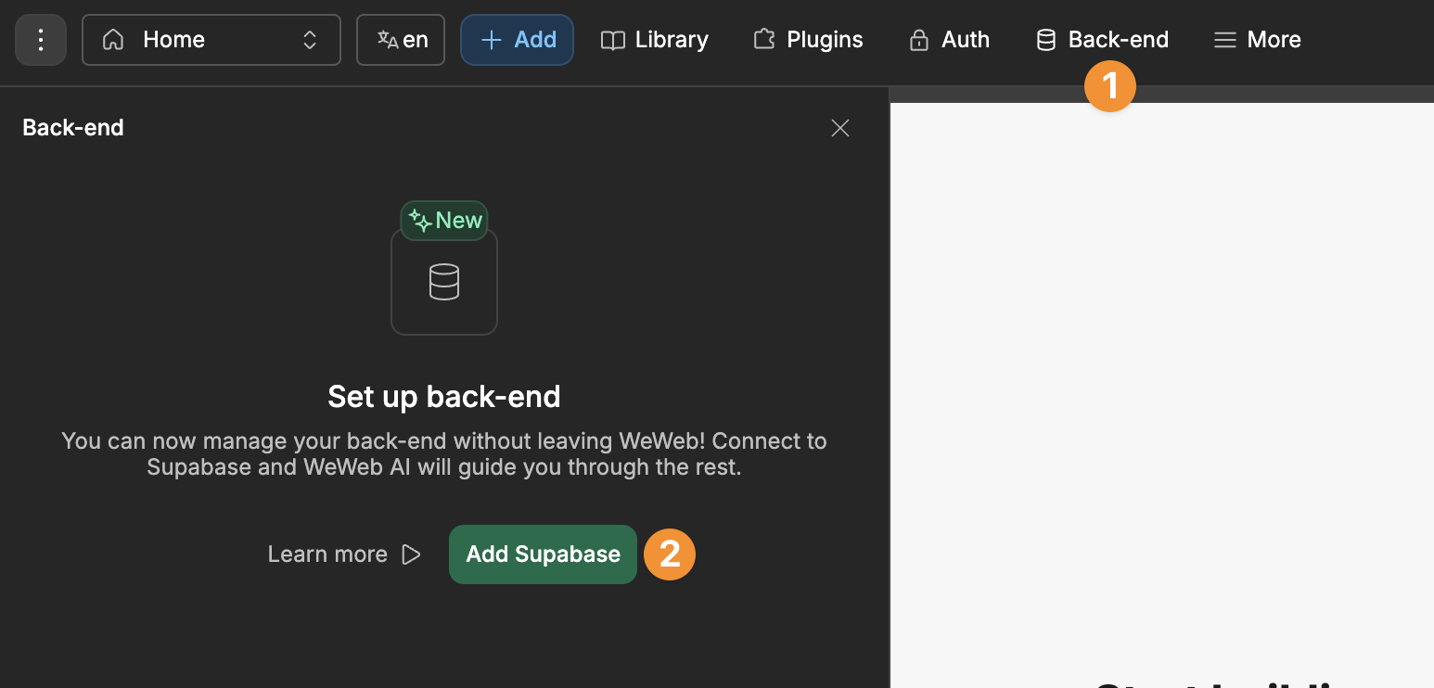The height and width of the screenshot is (688, 1434).
Task: Open the Plugins section
Action: (x=806, y=39)
